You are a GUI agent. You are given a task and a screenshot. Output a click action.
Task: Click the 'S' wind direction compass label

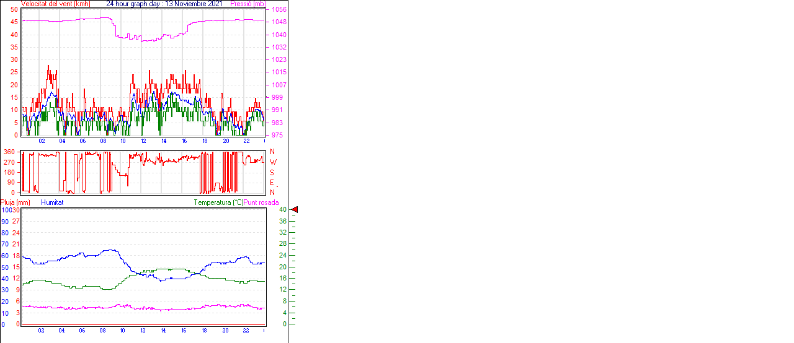coord(272,172)
